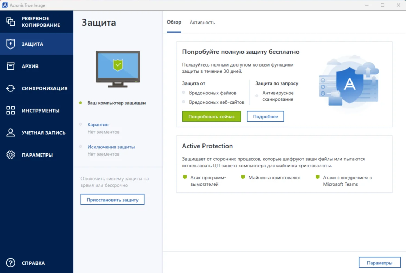Click the person icon for Учетная запись

(x=10, y=132)
